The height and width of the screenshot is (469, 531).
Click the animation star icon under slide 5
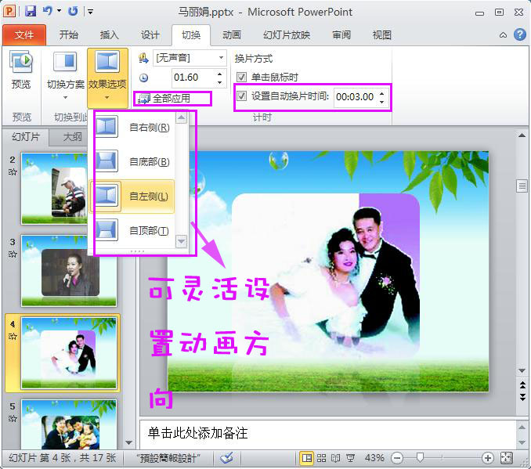coord(13,419)
